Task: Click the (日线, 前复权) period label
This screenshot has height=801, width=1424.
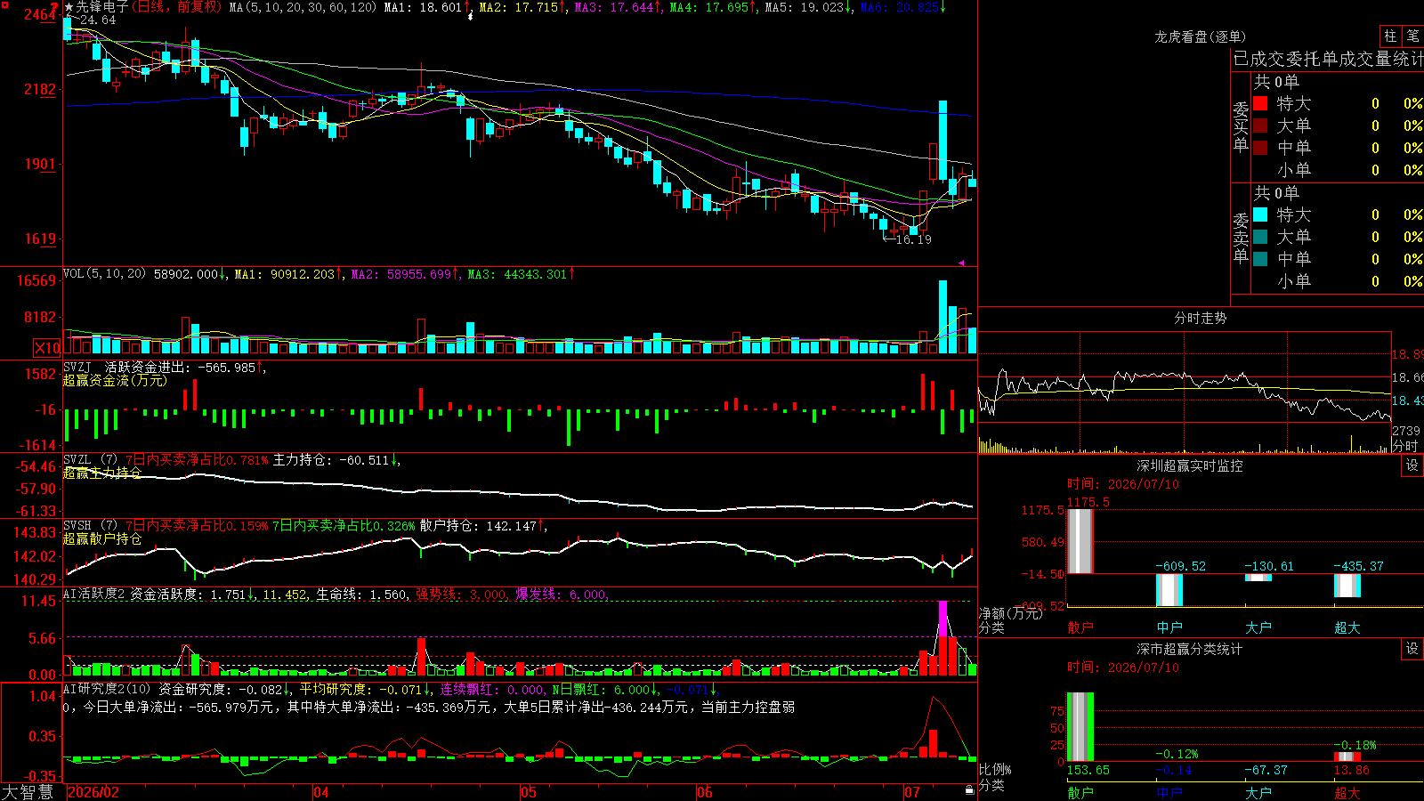Action: click(x=176, y=7)
